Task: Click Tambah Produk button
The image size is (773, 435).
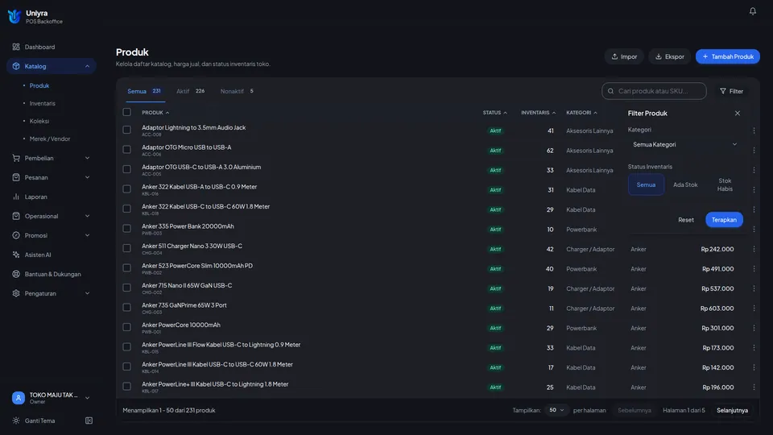Action: click(x=728, y=56)
